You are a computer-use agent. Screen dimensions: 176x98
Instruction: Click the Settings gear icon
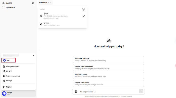[x=4, y=81]
